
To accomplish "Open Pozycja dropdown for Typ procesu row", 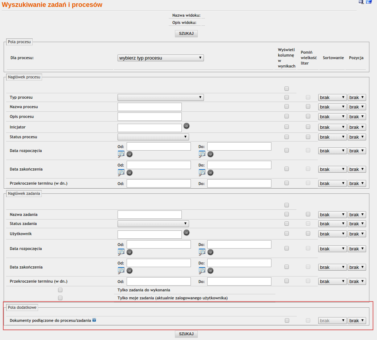I will coord(357,97).
